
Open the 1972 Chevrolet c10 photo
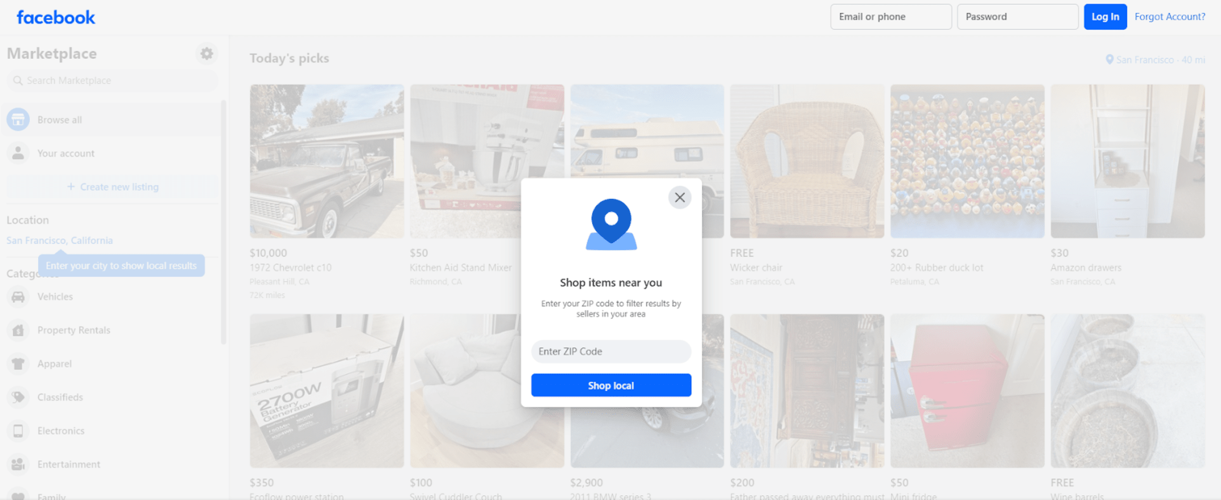327,161
